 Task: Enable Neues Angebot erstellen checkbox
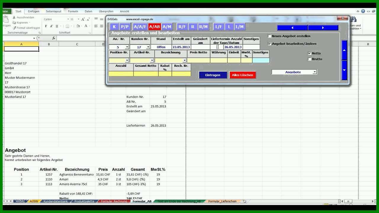269,36
